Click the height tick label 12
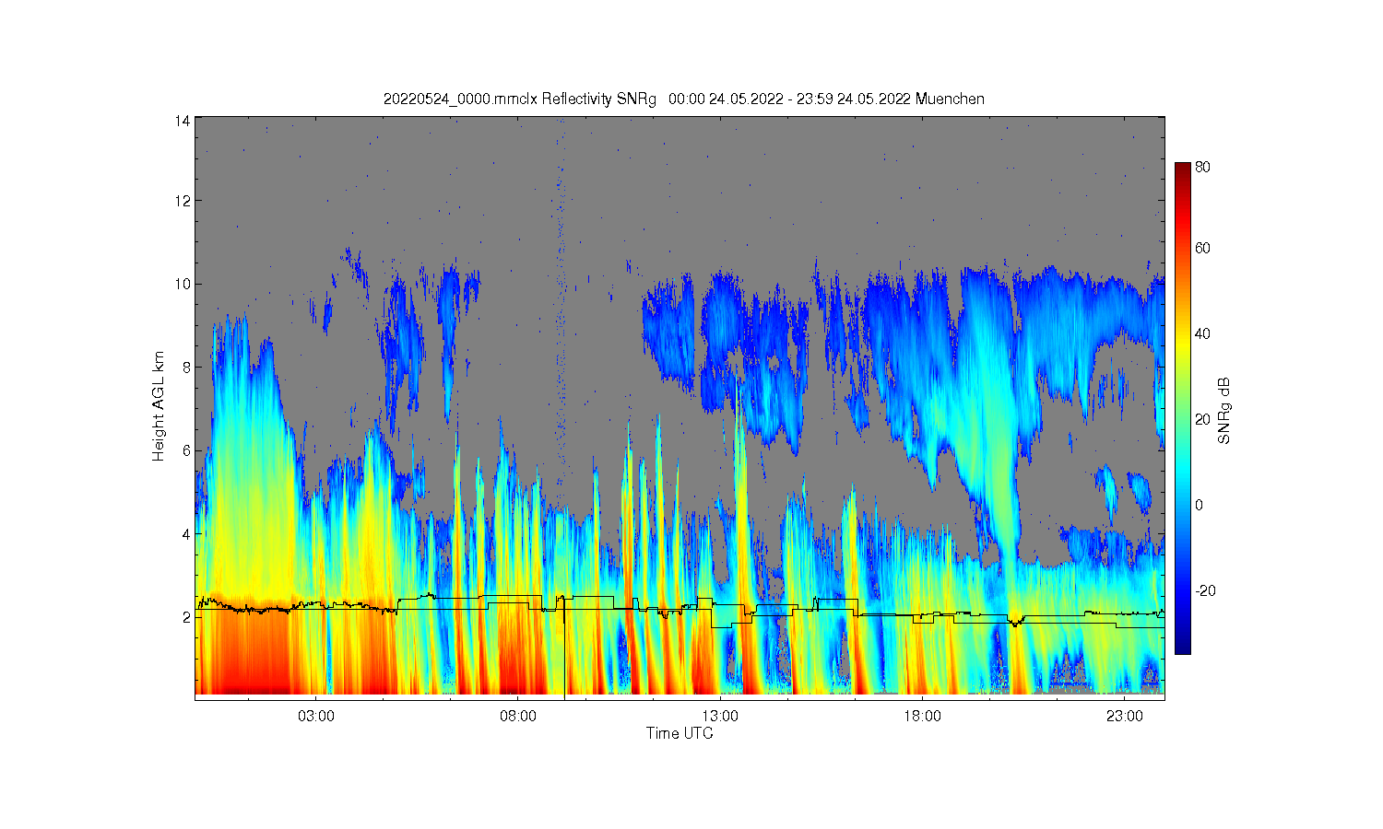Viewport: 1383px width, 829px height. click(x=183, y=201)
